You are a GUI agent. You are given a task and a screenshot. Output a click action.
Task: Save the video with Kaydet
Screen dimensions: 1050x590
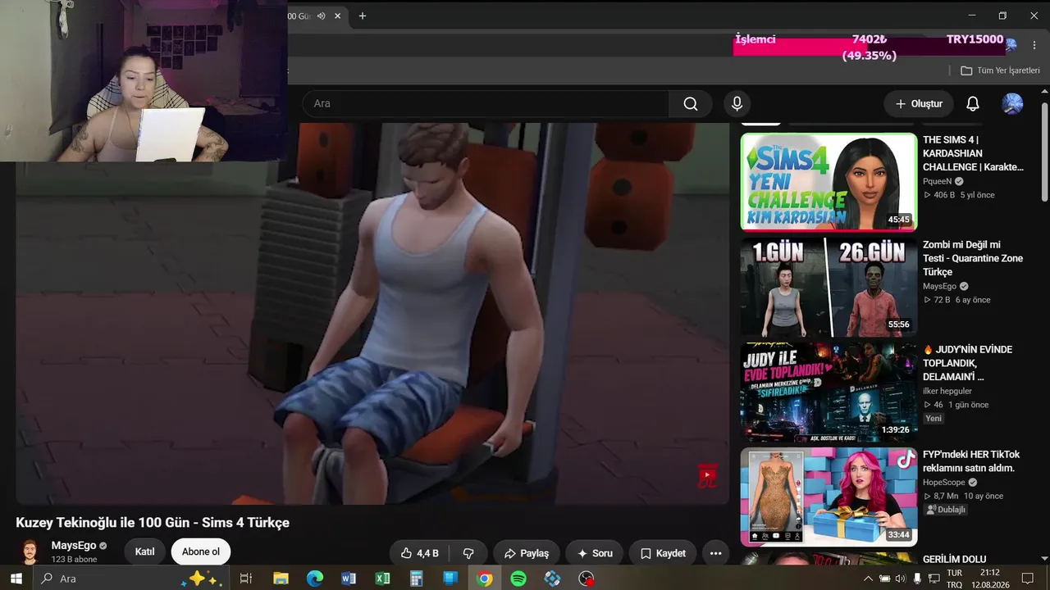[x=663, y=553]
